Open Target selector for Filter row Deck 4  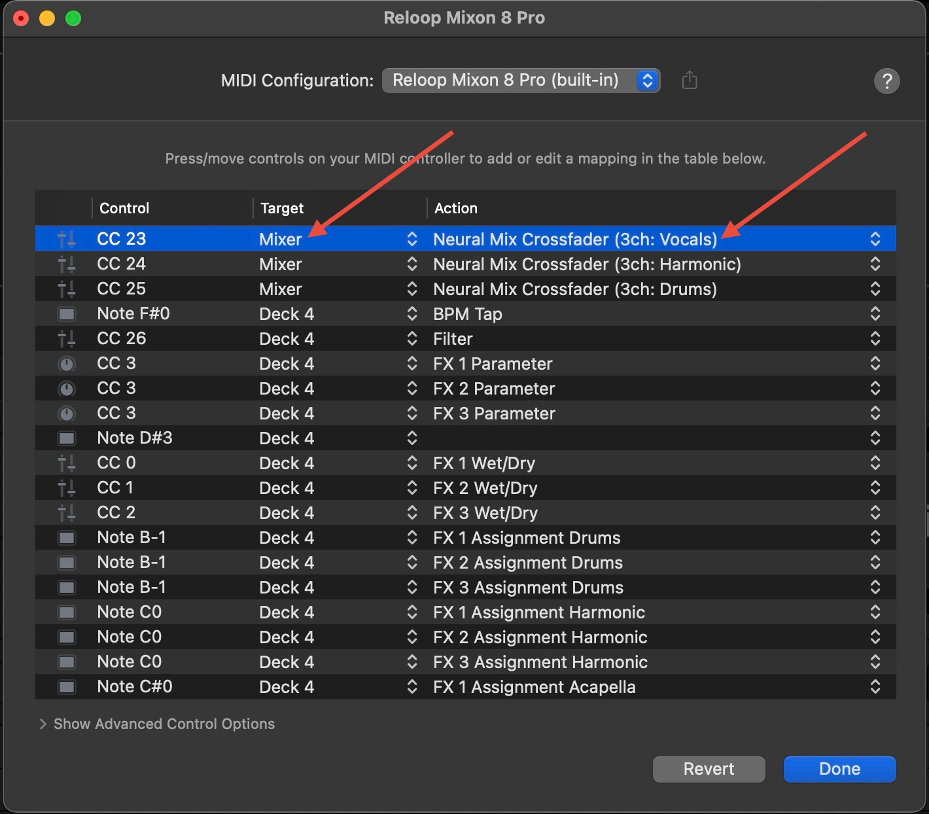click(412, 339)
